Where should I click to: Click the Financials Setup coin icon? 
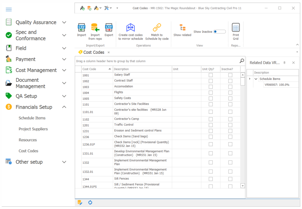click(x=9, y=107)
